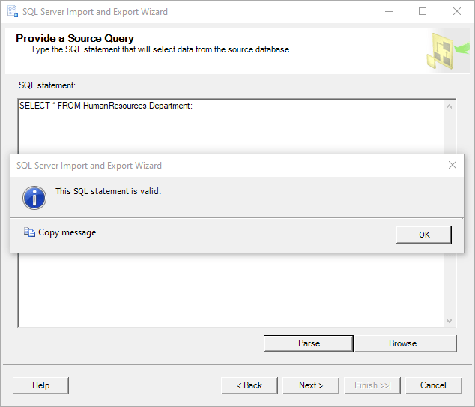Image resolution: width=475 pixels, height=407 pixels.
Task: Go to previous page with Back
Action: (x=249, y=385)
